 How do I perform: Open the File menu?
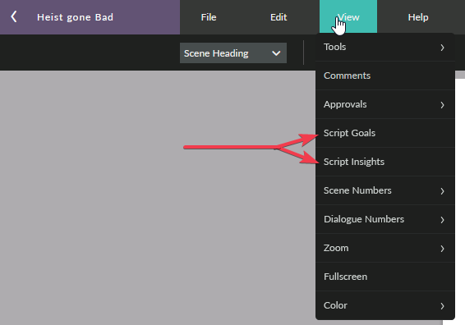tap(209, 17)
